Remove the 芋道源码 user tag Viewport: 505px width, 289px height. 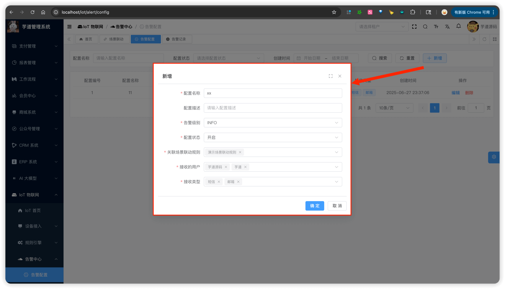coord(226,167)
